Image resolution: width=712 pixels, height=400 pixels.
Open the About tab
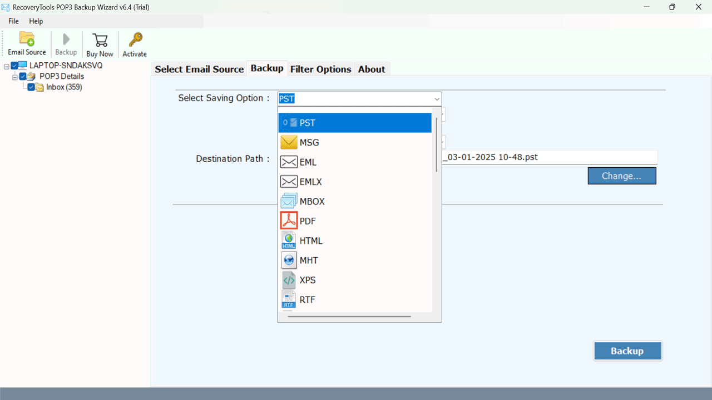pyautogui.click(x=372, y=69)
